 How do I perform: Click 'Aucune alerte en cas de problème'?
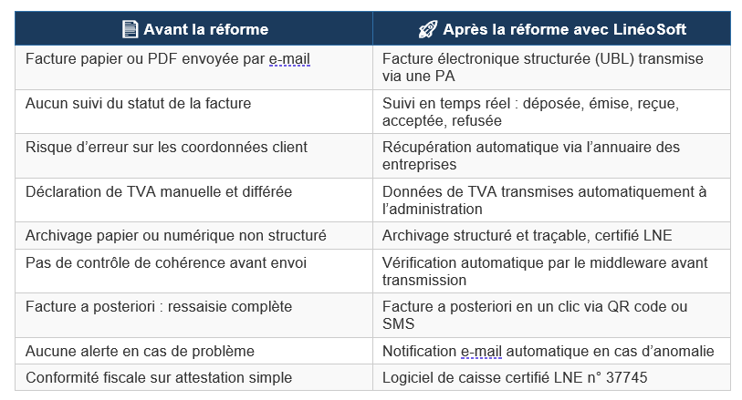point(140,351)
